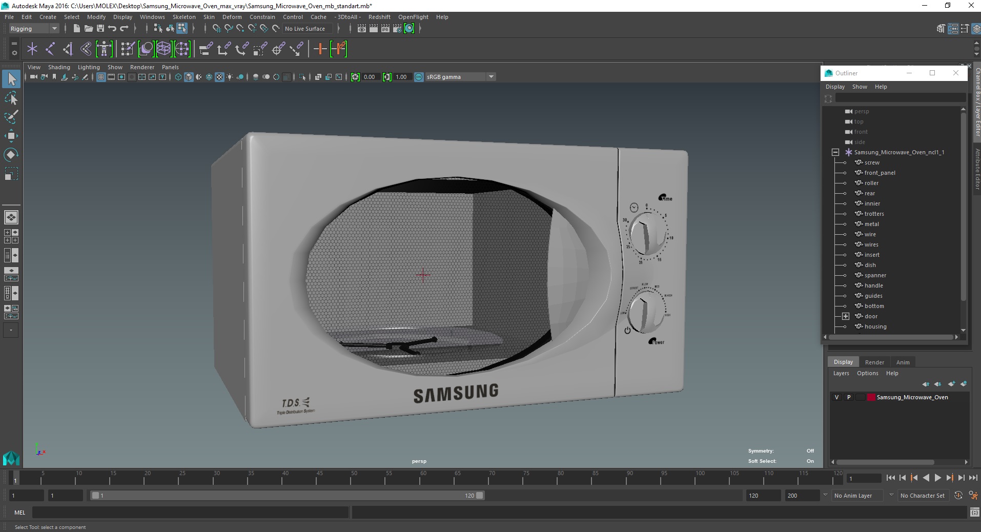Go to the end of playback range
Screen dimensions: 981x532
tap(973, 478)
